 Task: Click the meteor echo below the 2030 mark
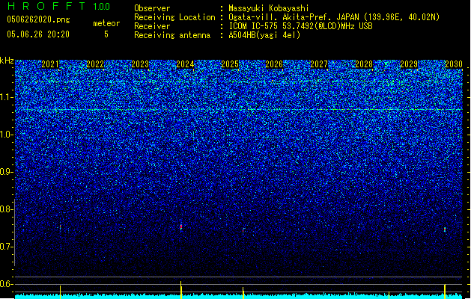click(x=445, y=229)
